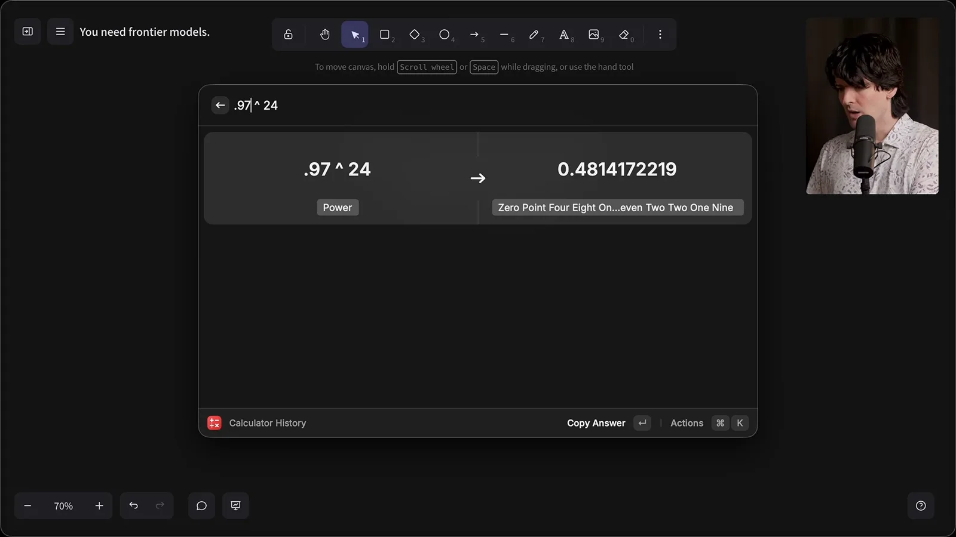Select the Eraser tool

624,35
